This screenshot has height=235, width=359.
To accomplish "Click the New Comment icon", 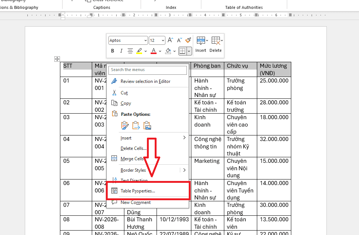I will coord(114,202).
